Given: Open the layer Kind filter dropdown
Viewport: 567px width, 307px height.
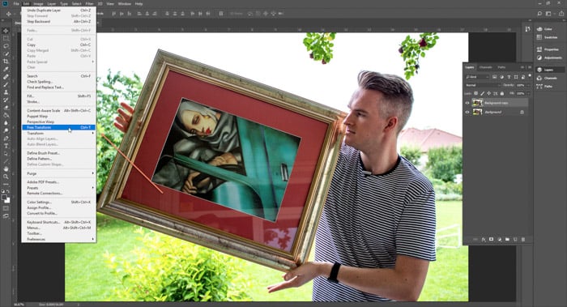Looking at the screenshot, I should 477,77.
